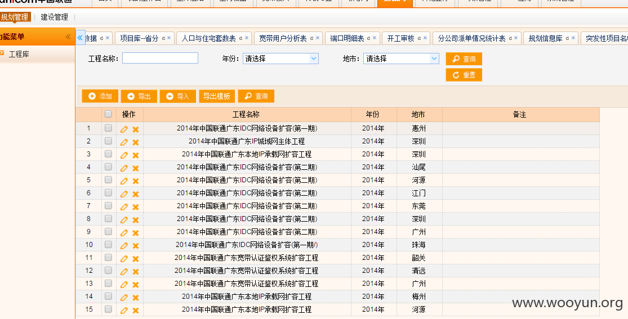Switch to the 分公司派单情况统计表 tab

(x=471, y=38)
